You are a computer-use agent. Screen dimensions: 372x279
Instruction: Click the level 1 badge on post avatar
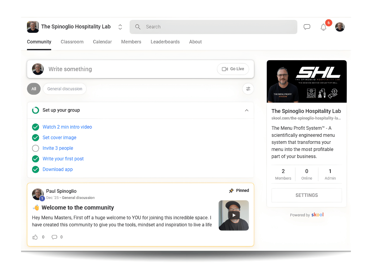tap(42, 199)
